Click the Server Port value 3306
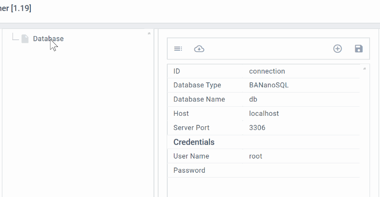The image size is (380, 197). tap(258, 128)
